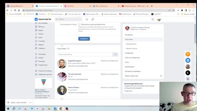The width and height of the screenshot is (197, 111).
Task: Select Руководители in right menu
Action: point(143,44)
